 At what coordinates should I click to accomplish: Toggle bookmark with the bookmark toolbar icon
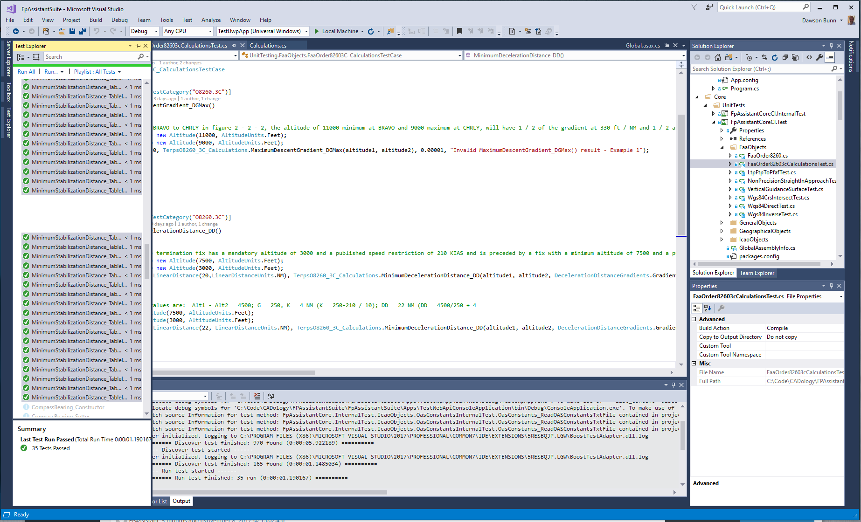tap(459, 31)
